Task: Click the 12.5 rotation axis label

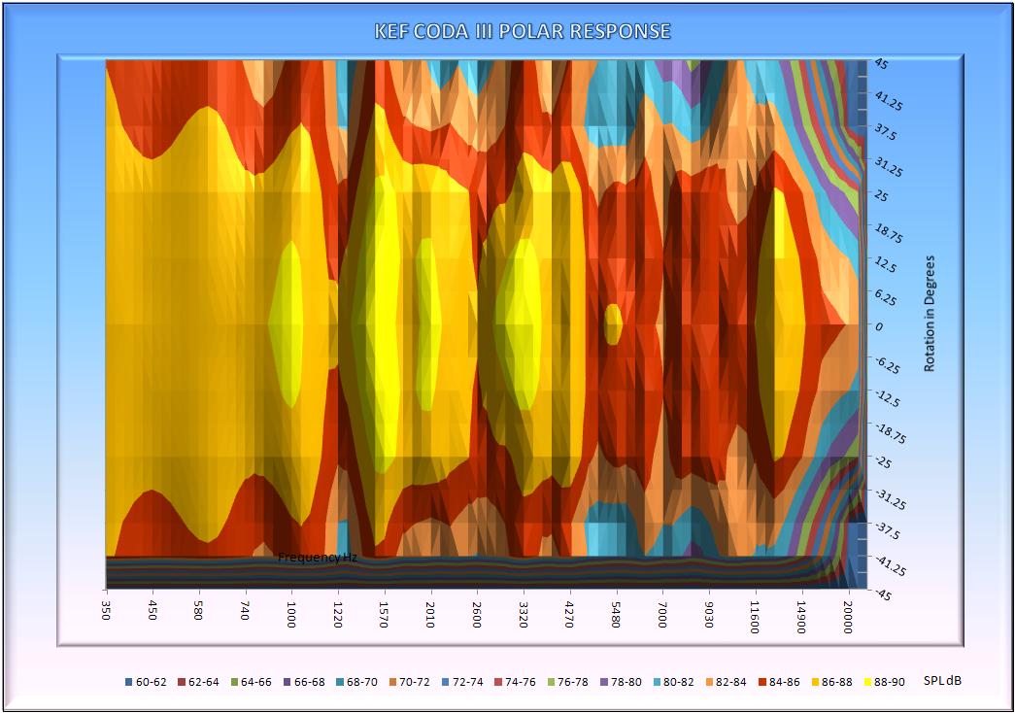Action: coord(886,265)
